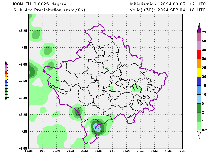This screenshot has height=168, width=217.
Task: Select the light purple 40-50 mm legend swatch
Action: [199, 46]
